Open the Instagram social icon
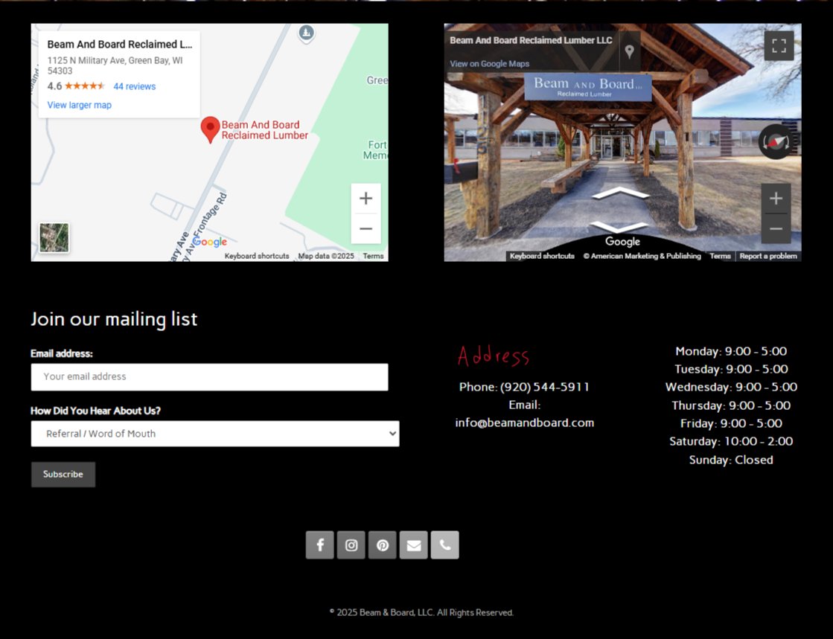833x639 pixels. click(351, 545)
